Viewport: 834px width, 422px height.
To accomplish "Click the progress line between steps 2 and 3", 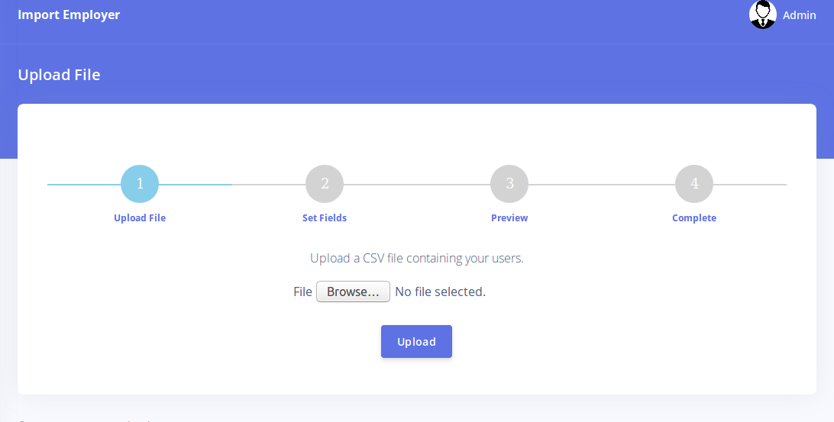I will (x=417, y=185).
